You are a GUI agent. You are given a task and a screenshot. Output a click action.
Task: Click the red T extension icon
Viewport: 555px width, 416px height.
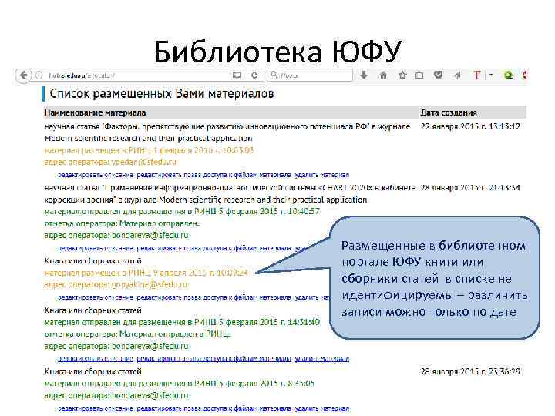click(477, 75)
